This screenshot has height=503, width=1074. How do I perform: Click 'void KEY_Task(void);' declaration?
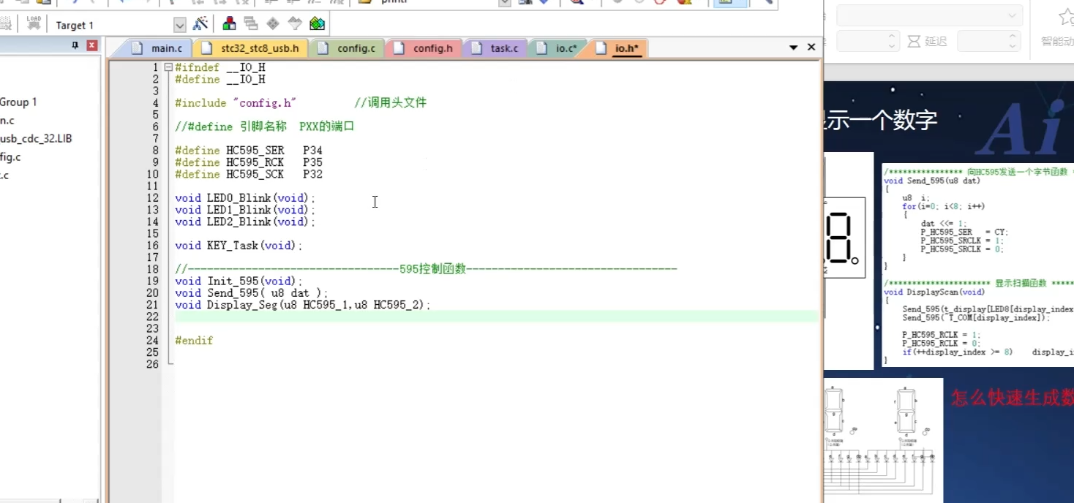click(239, 246)
